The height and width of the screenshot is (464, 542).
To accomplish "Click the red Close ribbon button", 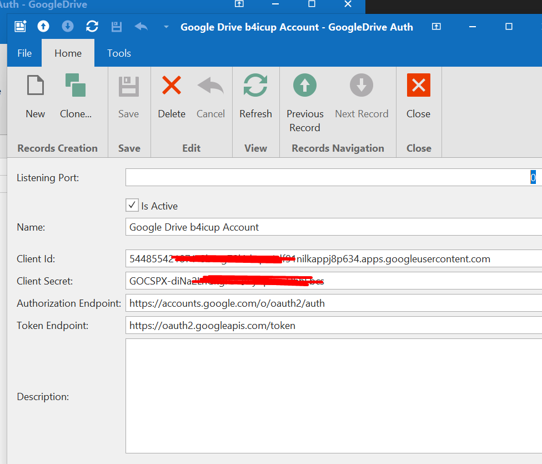I will [418, 97].
